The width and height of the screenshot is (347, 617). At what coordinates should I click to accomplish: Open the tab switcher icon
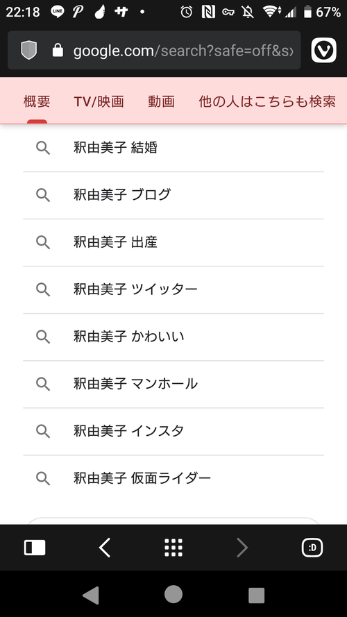point(312,548)
